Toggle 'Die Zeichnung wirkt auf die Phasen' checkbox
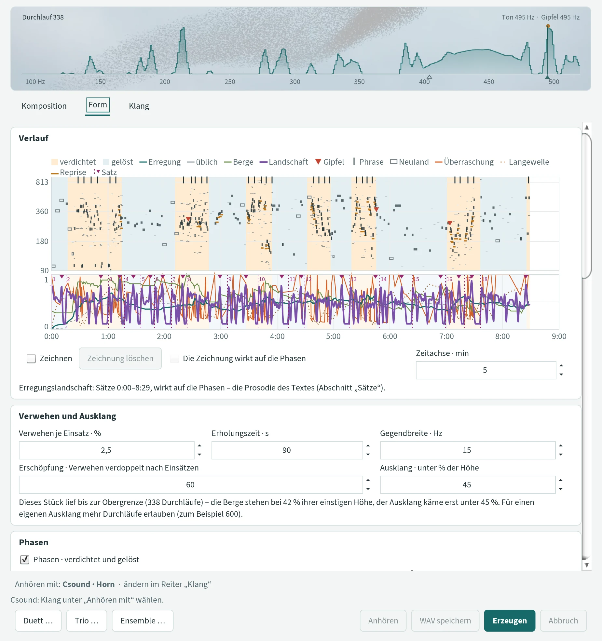This screenshot has height=641, width=602. [x=175, y=359]
